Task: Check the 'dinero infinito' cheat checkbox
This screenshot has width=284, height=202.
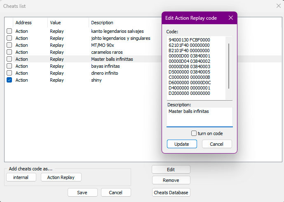Action: pyautogui.click(x=9, y=73)
